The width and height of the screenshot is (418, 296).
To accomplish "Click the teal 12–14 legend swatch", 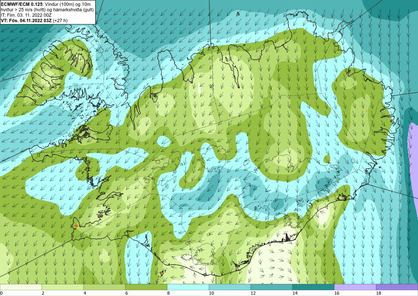I will point(272,287).
